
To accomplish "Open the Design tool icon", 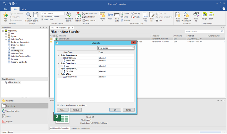I will (x=204, y=15).
